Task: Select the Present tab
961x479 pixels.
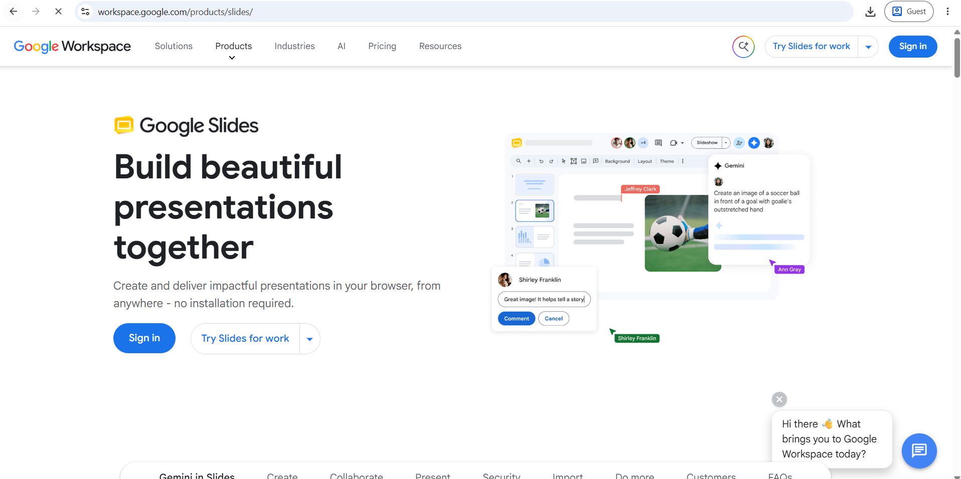Action: pyautogui.click(x=432, y=475)
